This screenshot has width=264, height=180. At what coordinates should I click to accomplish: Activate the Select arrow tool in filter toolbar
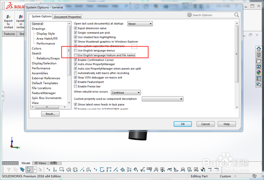click(29, 169)
